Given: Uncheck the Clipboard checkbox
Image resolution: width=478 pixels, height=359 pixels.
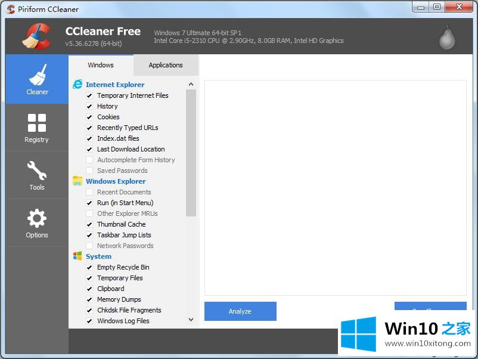Looking at the screenshot, I should coord(89,289).
